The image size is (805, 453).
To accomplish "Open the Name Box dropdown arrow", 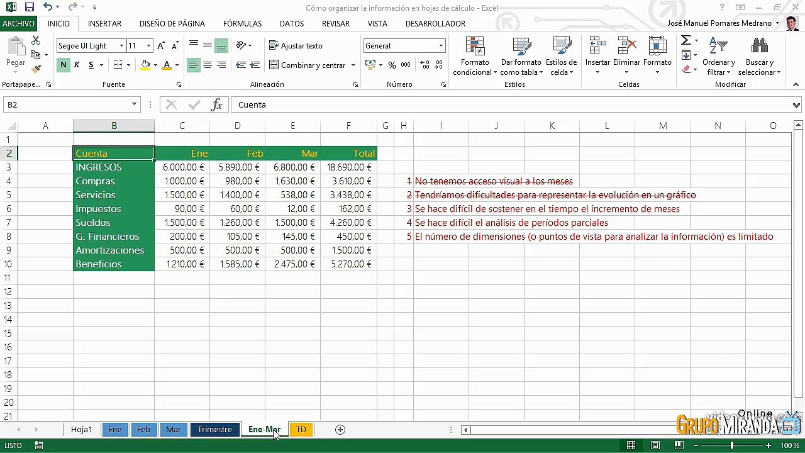I will [134, 105].
